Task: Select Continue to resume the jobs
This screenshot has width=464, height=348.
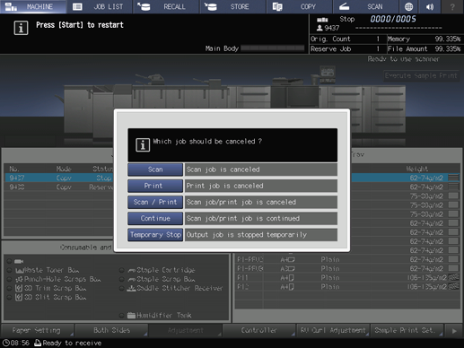Action: click(155, 218)
